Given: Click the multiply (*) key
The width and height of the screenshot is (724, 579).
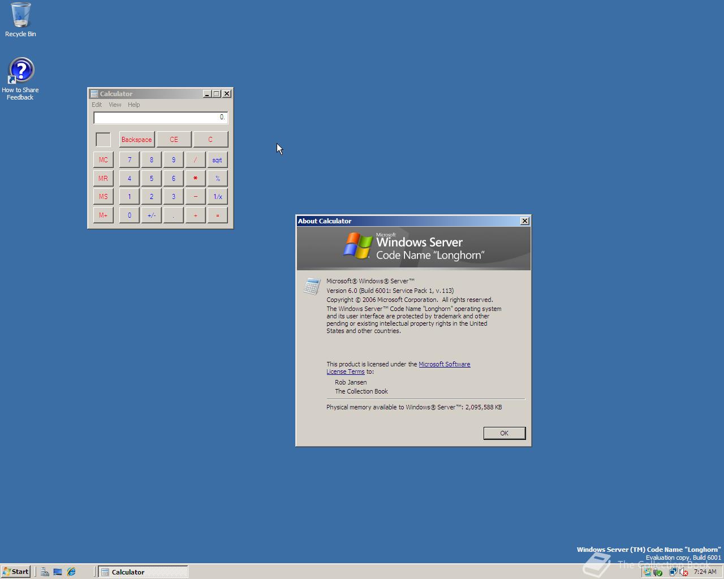Looking at the screenshot, I should (196, 178).
